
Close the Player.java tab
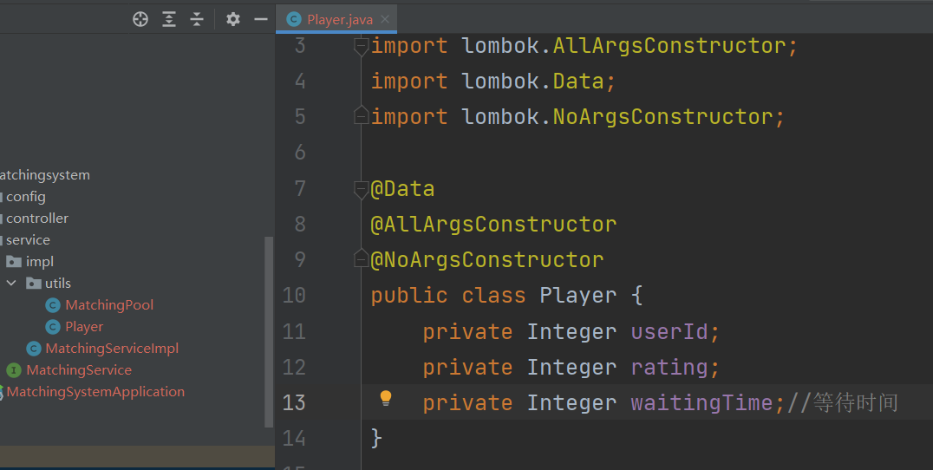385,19
